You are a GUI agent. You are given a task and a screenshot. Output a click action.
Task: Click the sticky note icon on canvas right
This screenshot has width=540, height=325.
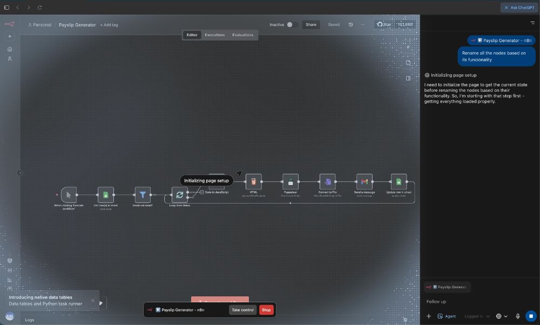tap(408, 63)
